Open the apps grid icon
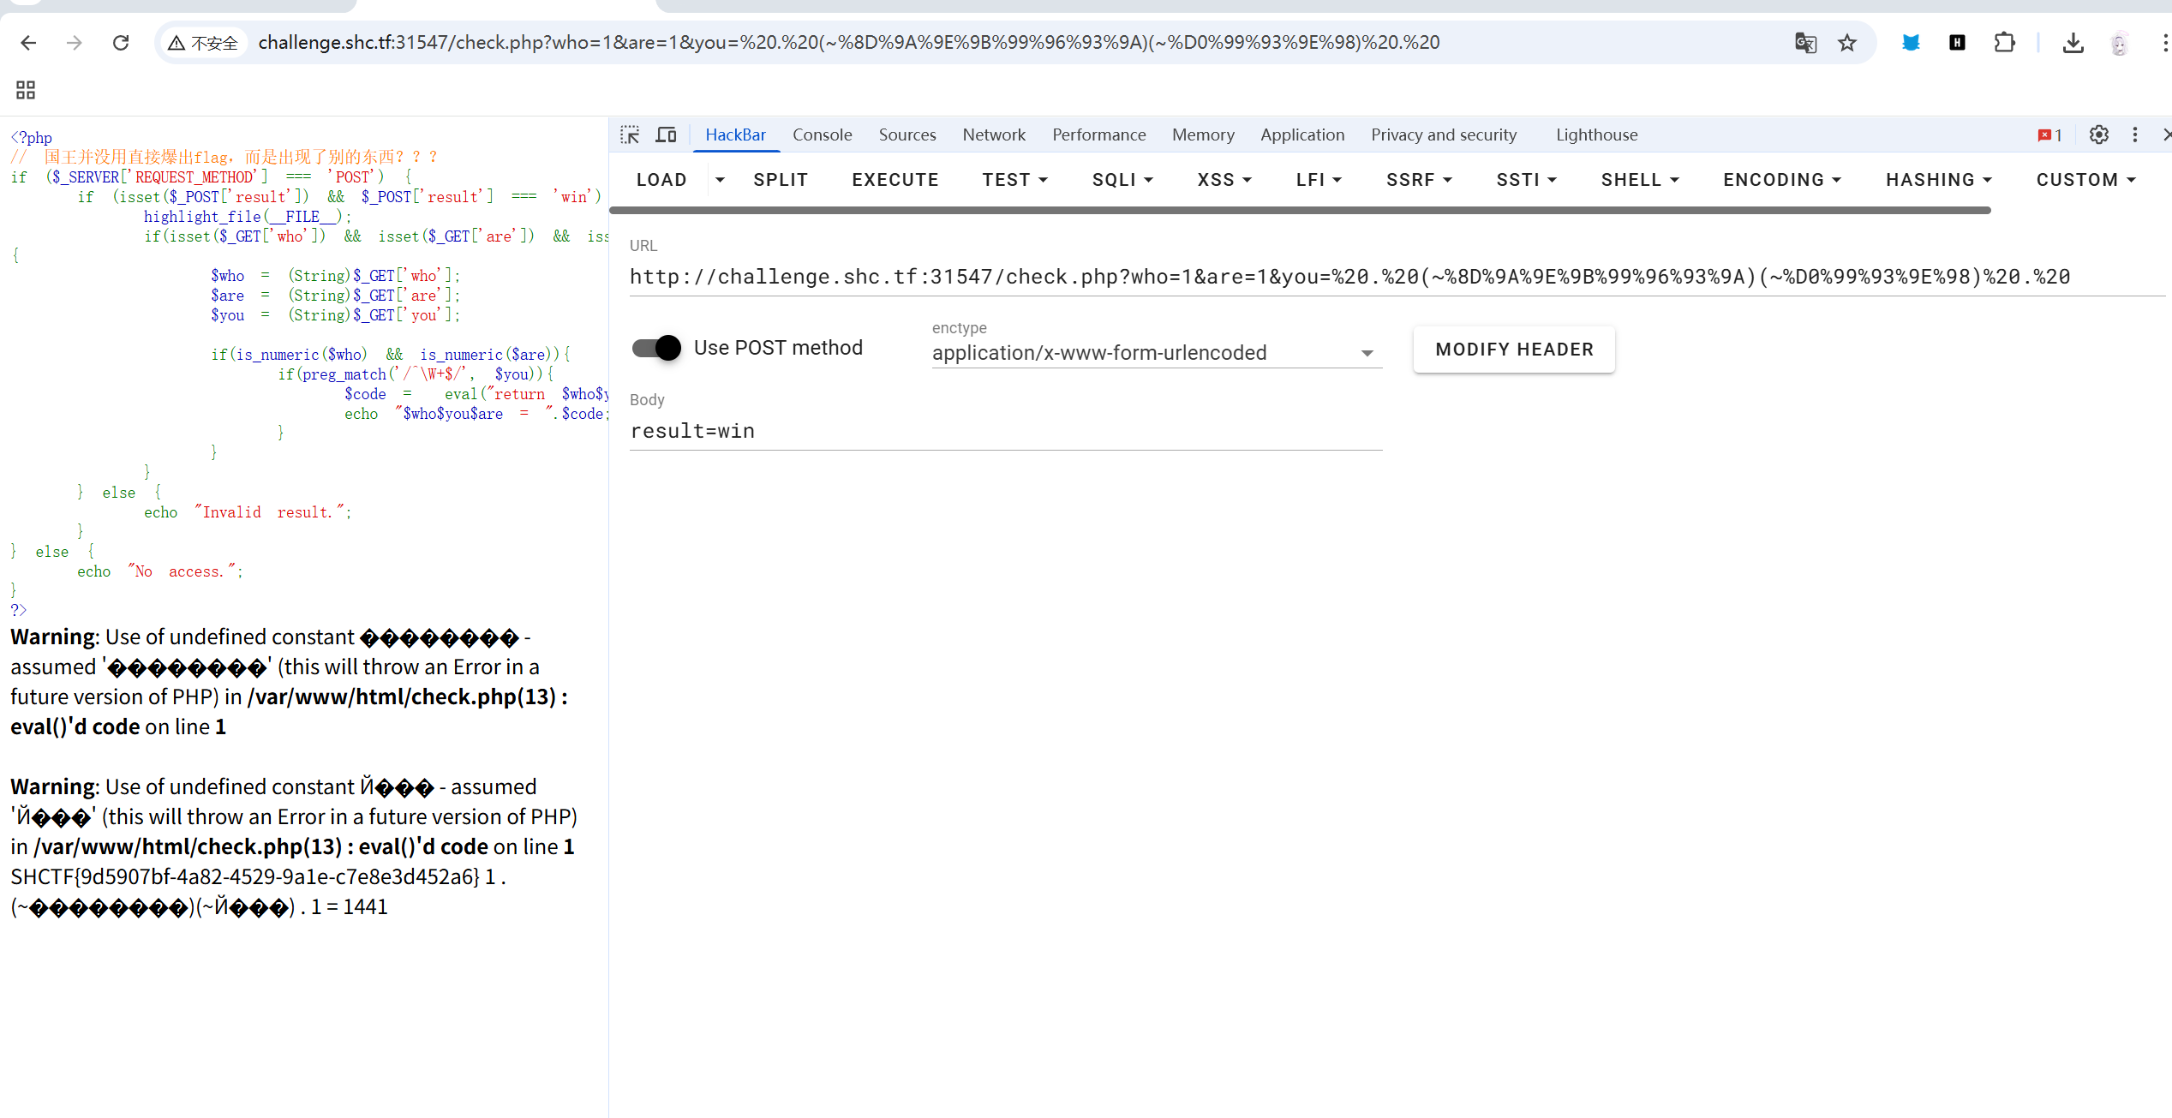This screenshot has width=2172, height=1118. 26,90
